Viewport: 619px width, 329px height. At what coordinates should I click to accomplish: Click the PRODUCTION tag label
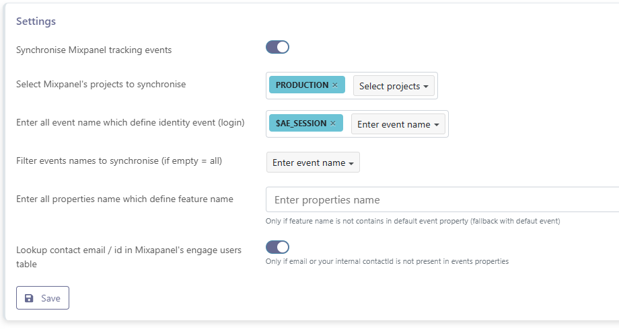[302, 85]
